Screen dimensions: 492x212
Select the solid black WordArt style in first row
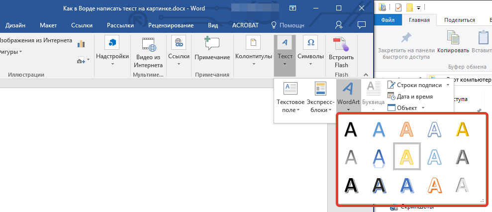[x=351, y=129]
